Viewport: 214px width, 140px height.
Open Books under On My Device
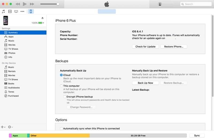tap(23, 84)
